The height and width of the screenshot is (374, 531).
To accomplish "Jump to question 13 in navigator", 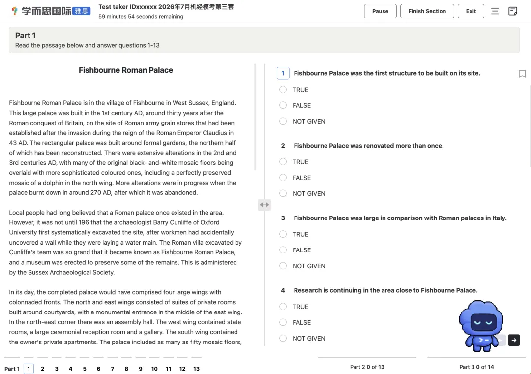I will tap(196, 369).
